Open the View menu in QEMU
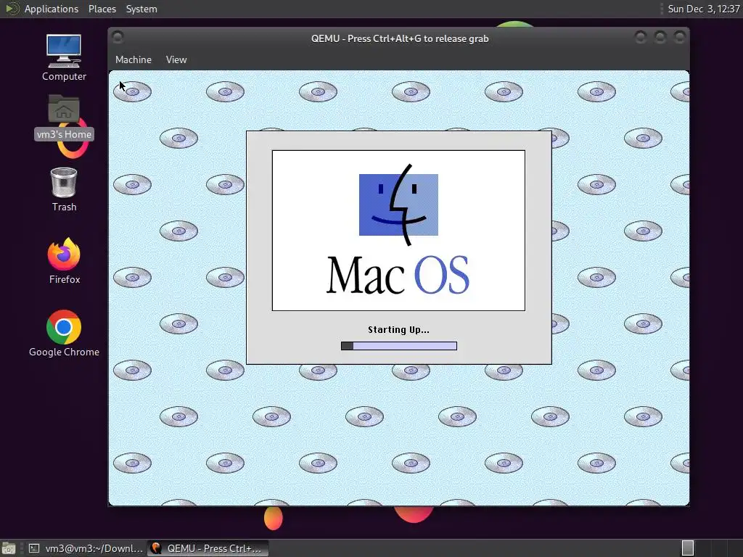 (176, 59)
